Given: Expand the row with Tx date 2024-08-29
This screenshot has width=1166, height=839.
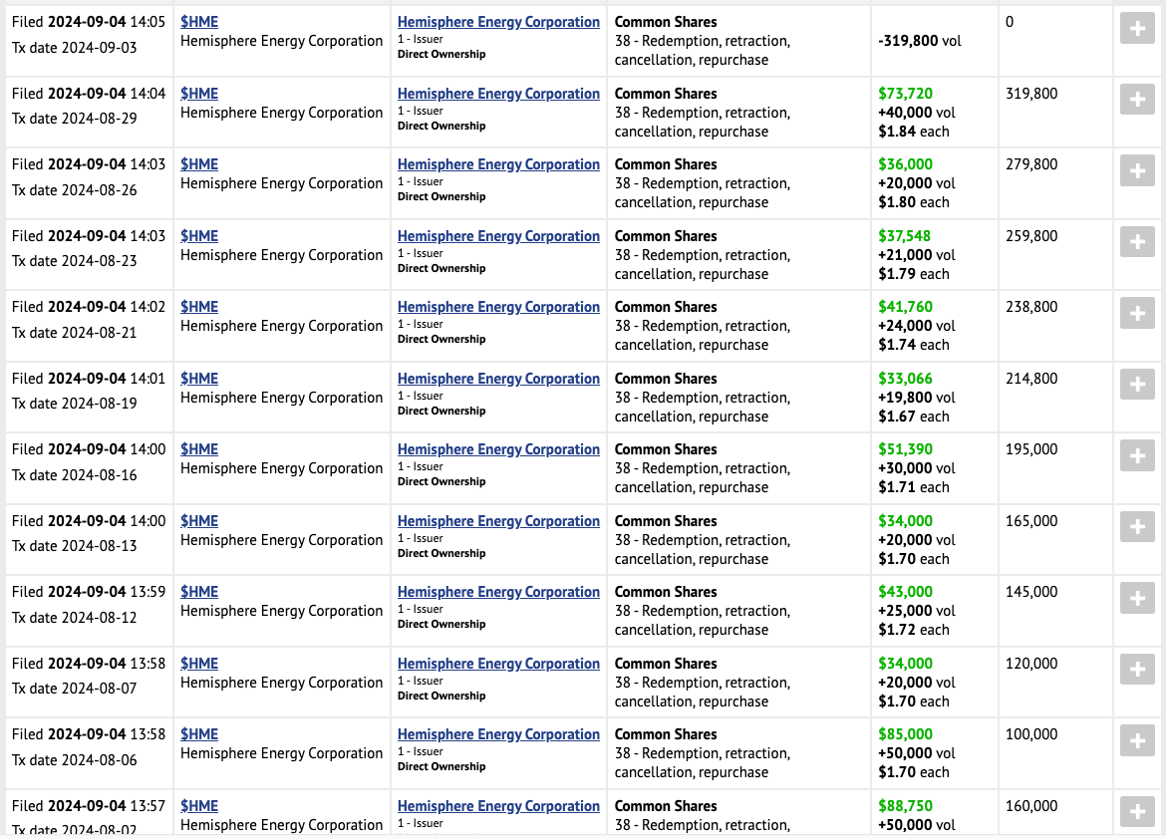Looking at the screenshot, I should (1137, 100).
